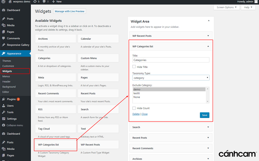Click the Calendar available widget

(x=98, y=39)
